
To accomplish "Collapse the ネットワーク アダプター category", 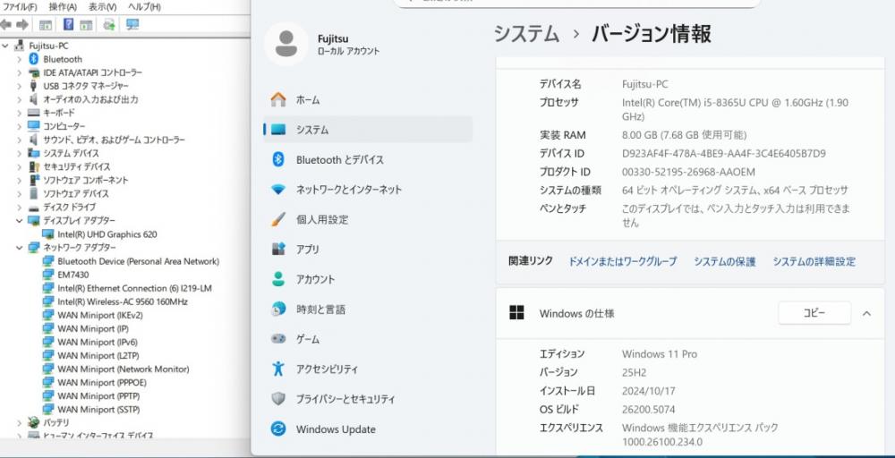I will click(20, 248).
